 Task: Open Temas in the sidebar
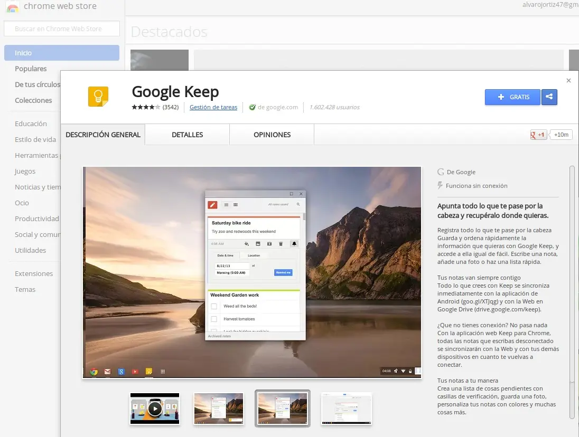click(x=25, y=290)
